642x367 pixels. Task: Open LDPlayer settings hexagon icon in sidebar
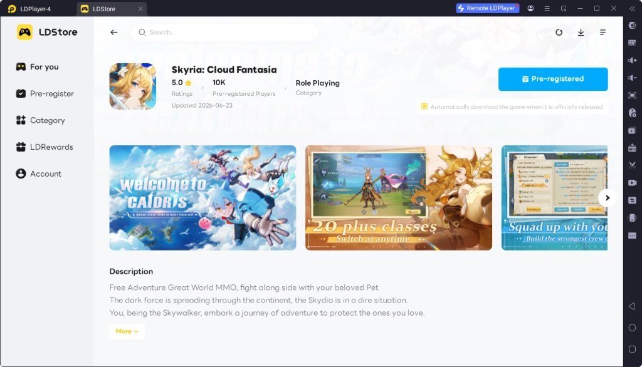pos(632,26)
